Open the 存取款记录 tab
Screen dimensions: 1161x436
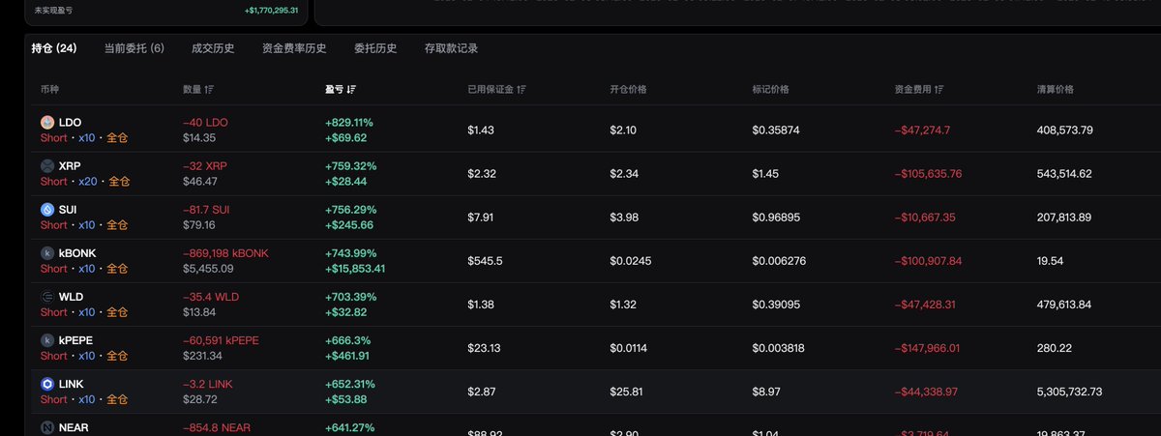pos(451,48)
